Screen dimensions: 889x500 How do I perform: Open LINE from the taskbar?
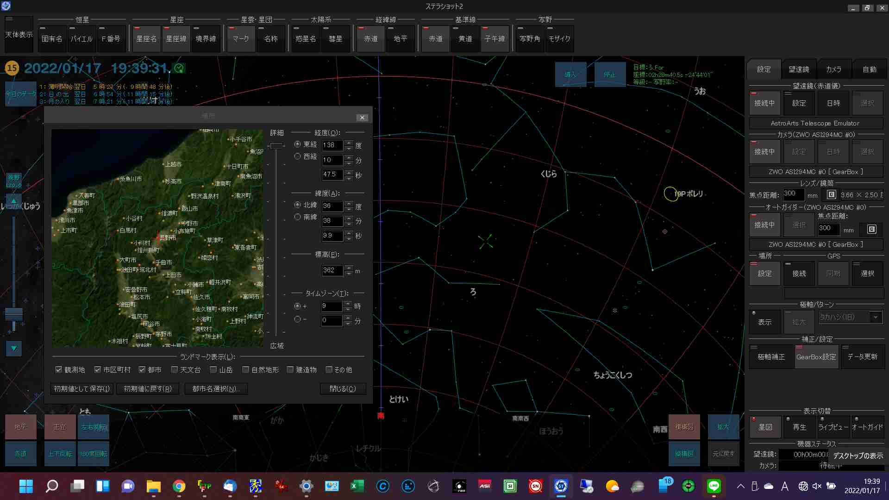click(x=714, y=486)
